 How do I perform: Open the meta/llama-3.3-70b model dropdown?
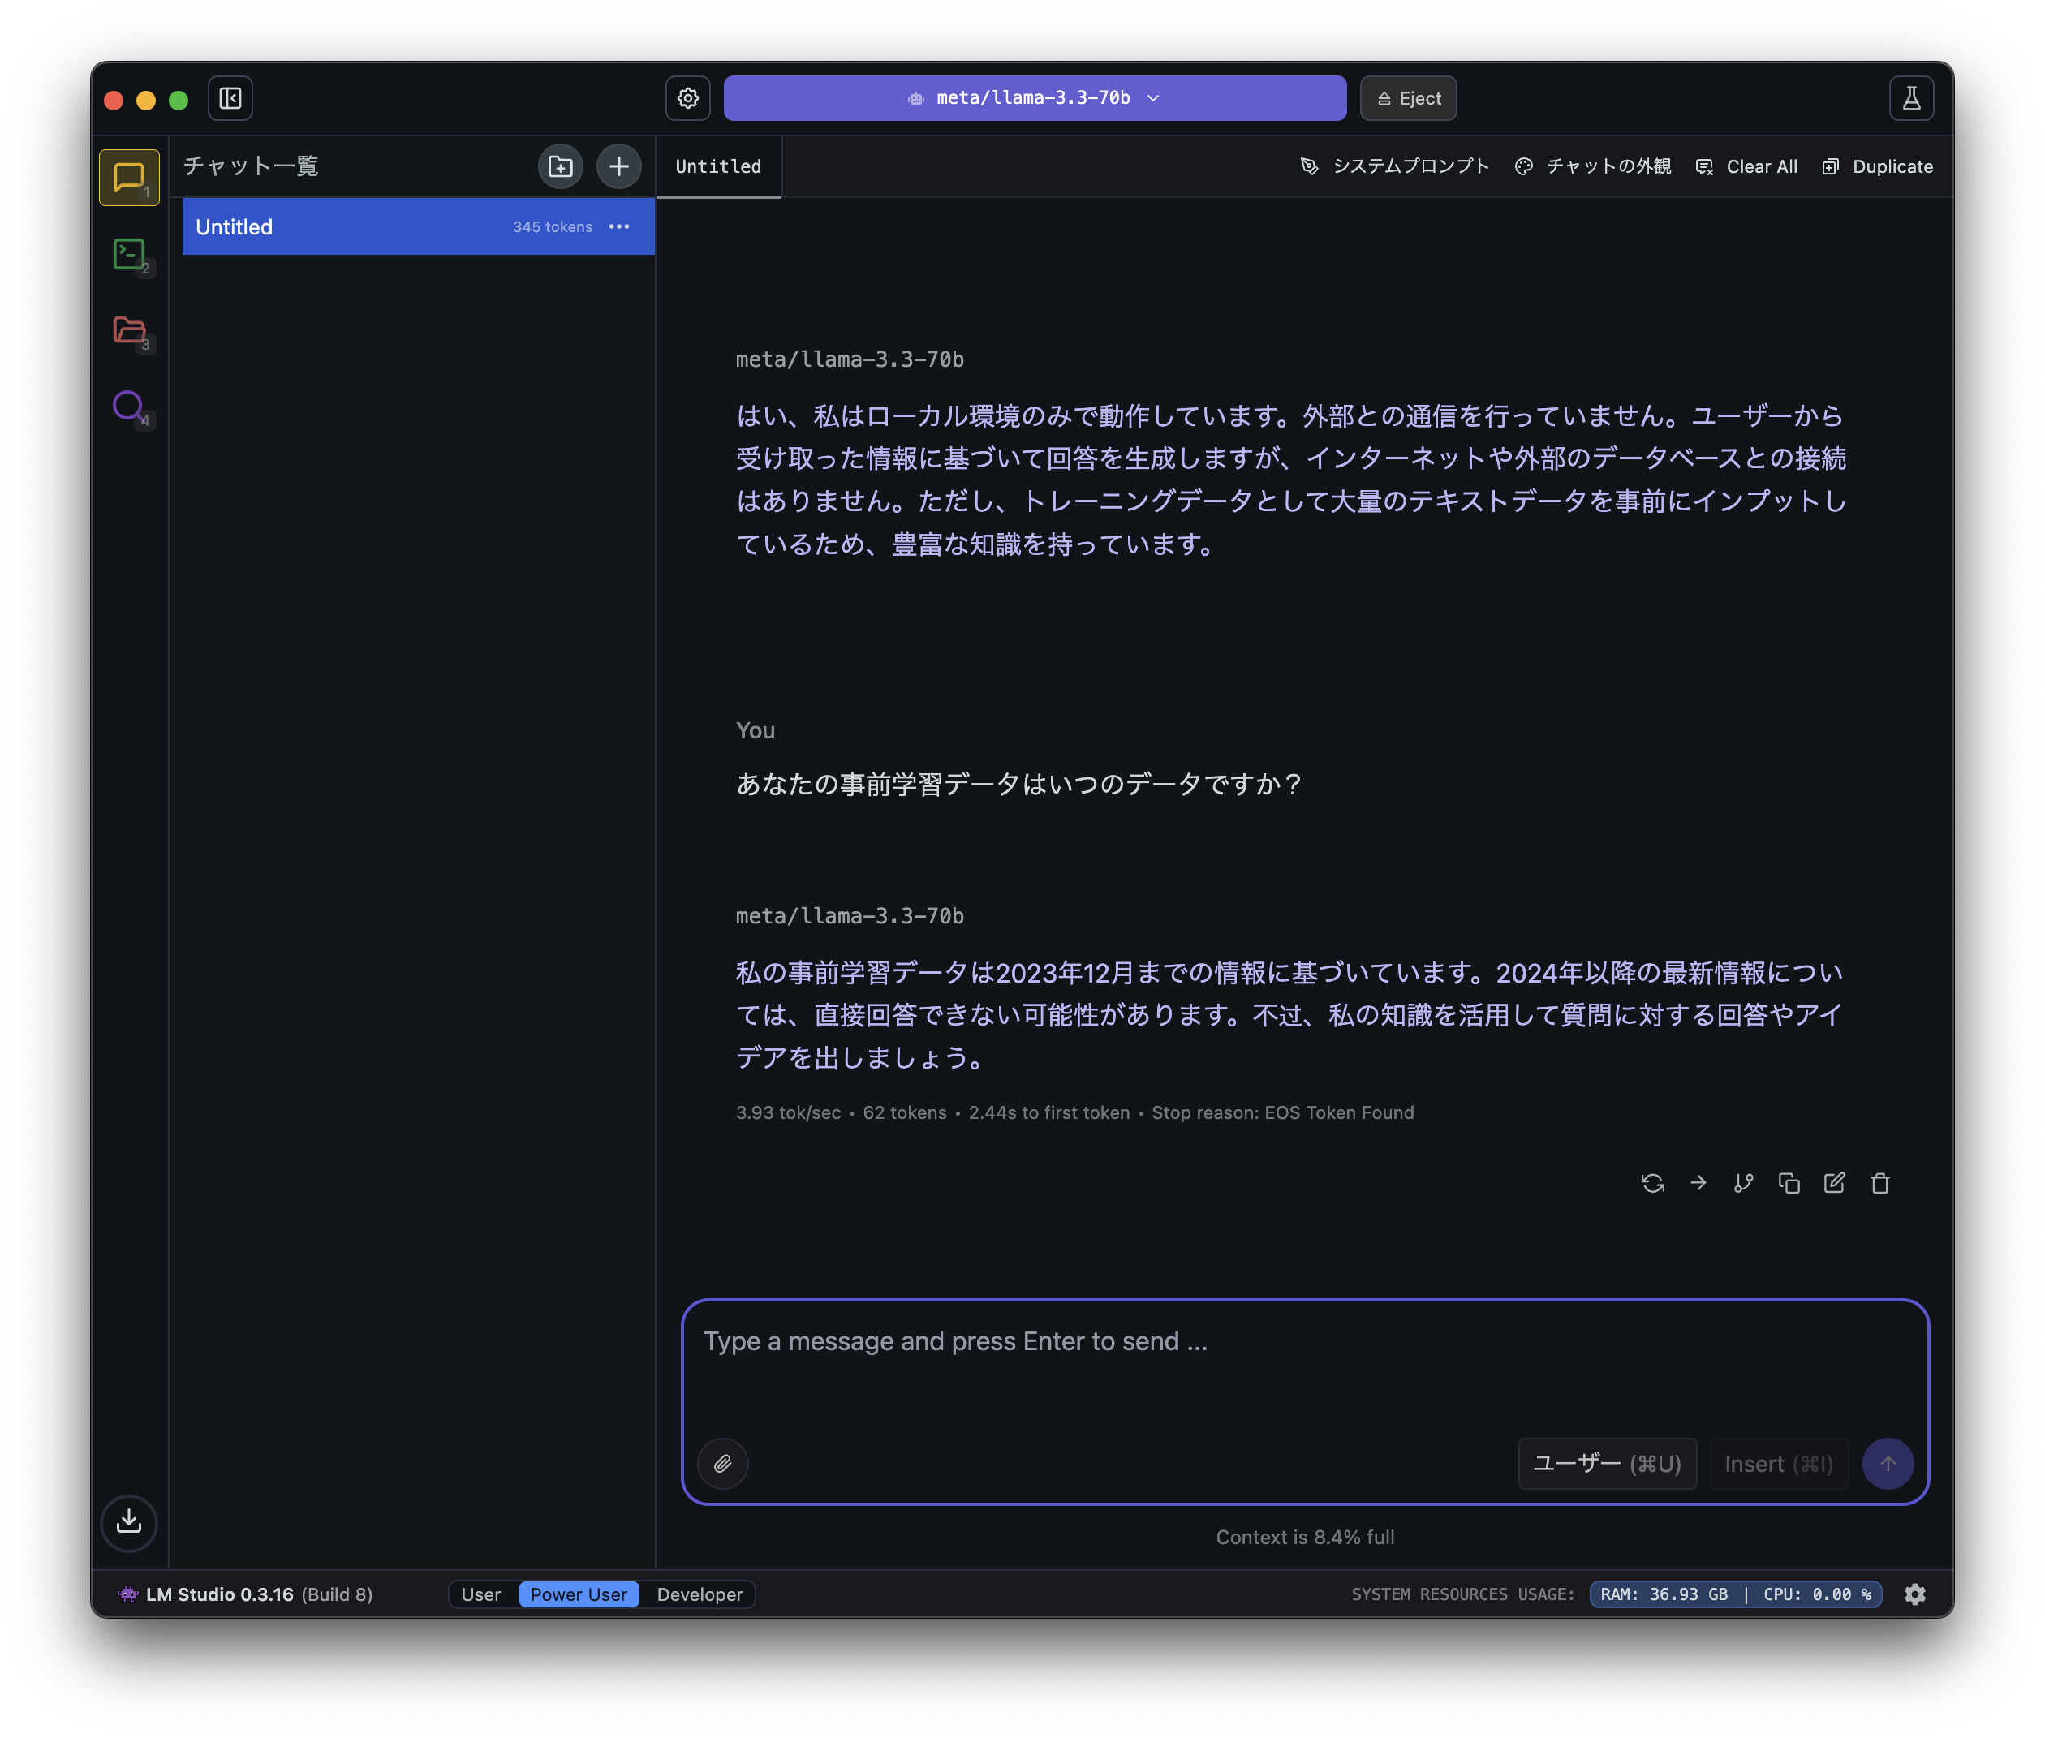coord(1033,97)
